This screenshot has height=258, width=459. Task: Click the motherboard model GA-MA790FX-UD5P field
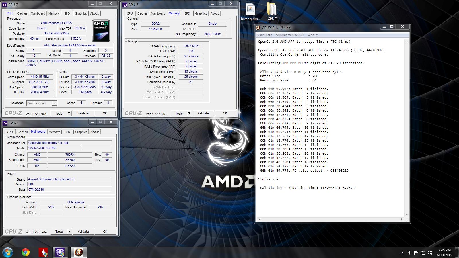coord(54,148)
